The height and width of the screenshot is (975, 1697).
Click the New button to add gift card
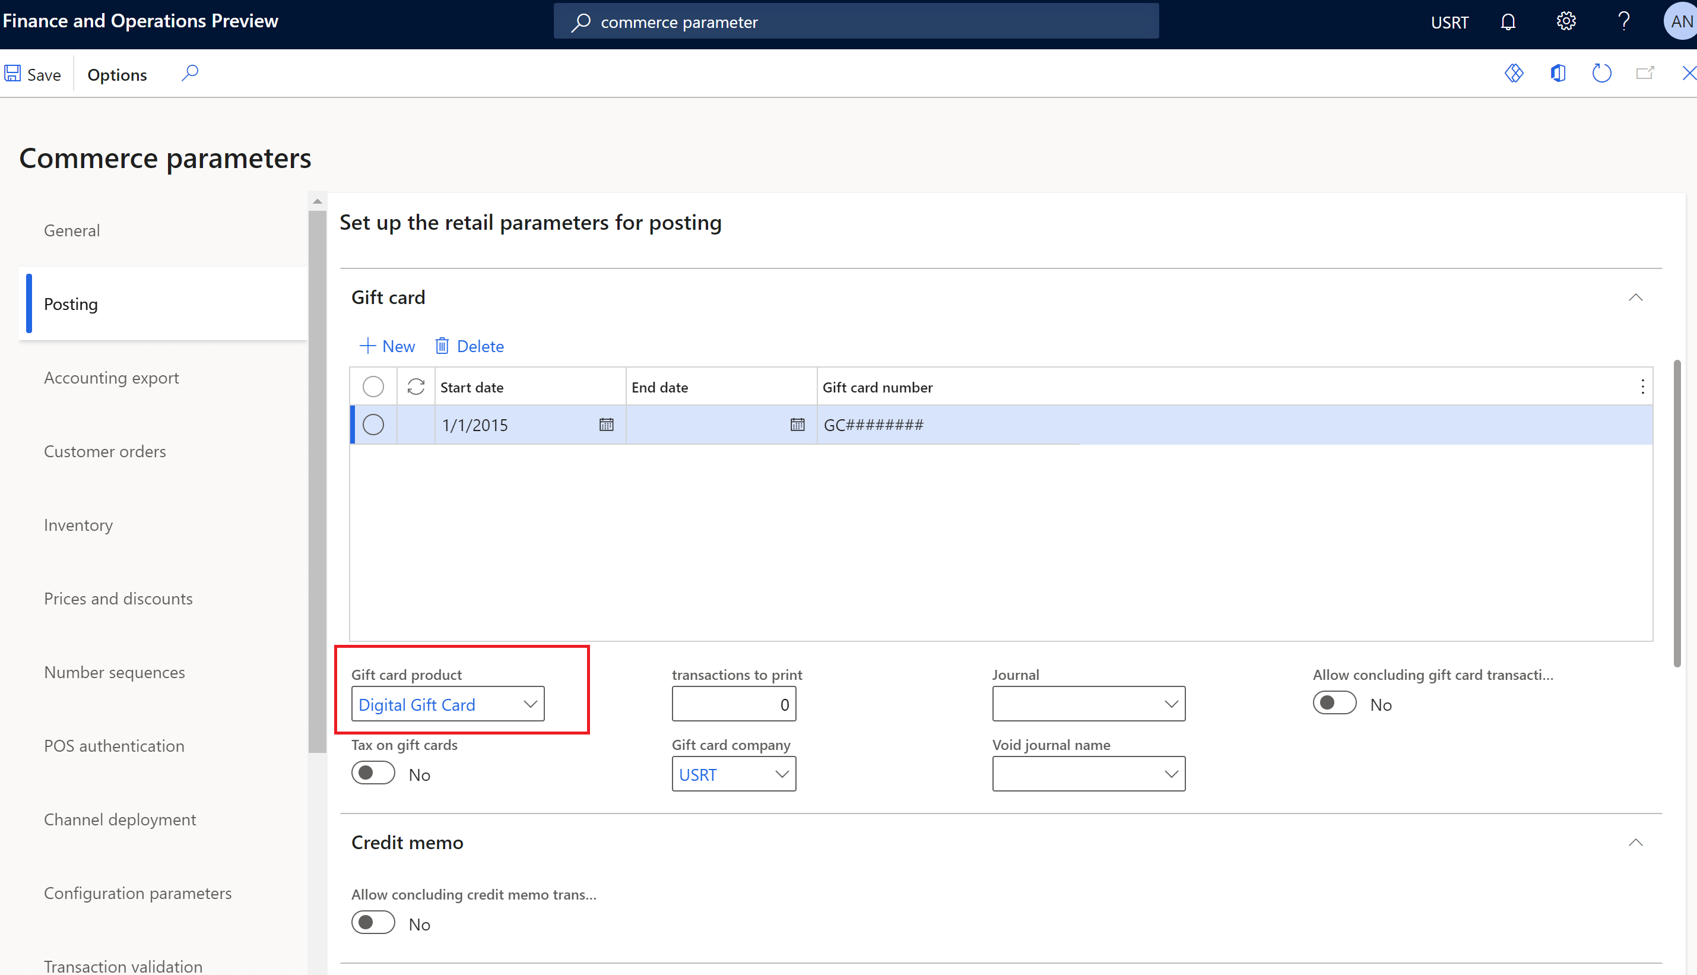click(388, 345)
